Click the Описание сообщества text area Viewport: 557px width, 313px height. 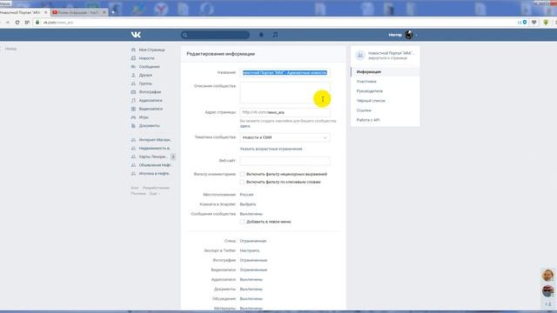tap(285, 93)
